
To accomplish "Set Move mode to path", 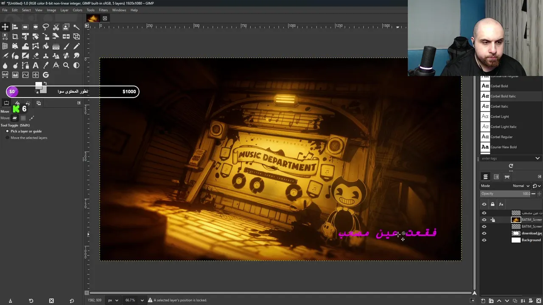I will [31, 118].
